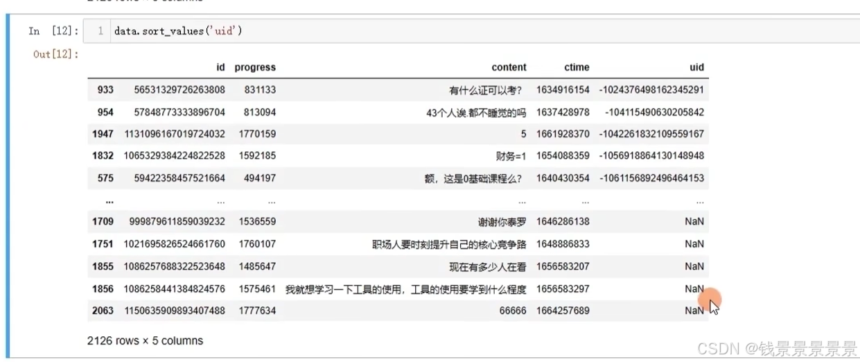Click the id value 57848773333896704
860x362 pixels.
pos(179,112)
